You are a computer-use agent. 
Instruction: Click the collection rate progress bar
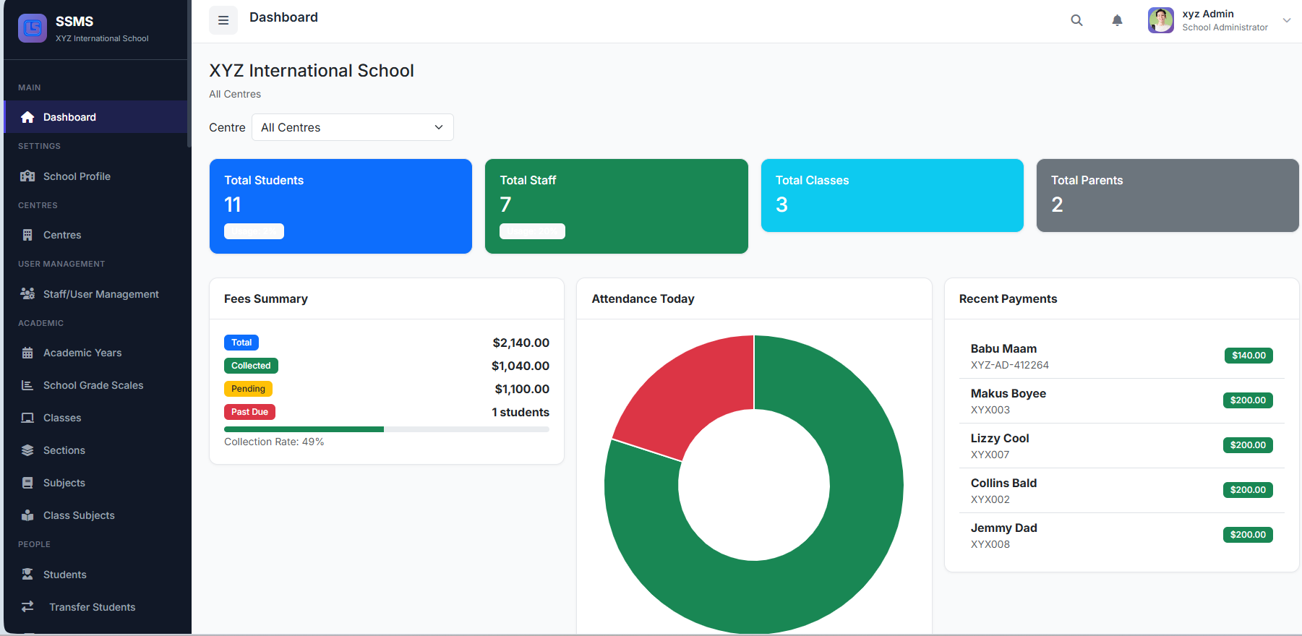(386, 429)
